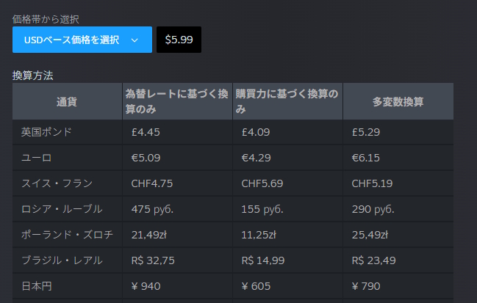This screenshot has width=477, height=303.
Task: Click the ブラジル・レアル row label
Action: click(x=62, y=260)
